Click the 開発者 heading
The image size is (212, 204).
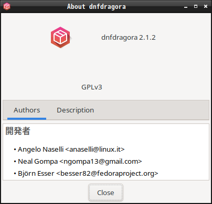18,131
